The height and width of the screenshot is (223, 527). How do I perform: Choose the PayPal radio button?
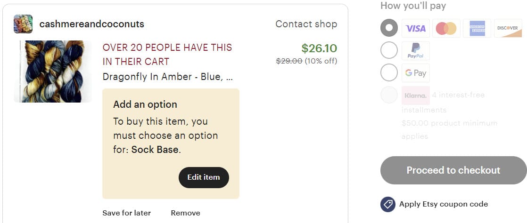point(389,50)
